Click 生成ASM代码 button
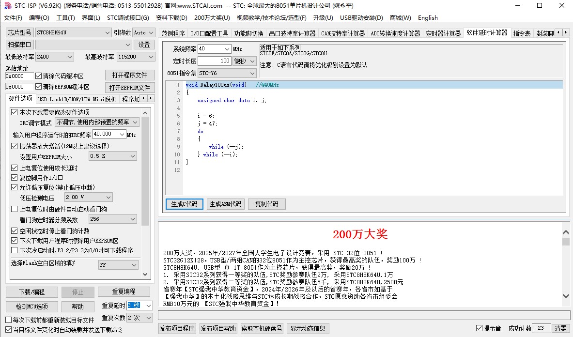573x337 pixels. pyautogui.click(x=226, y=204)
